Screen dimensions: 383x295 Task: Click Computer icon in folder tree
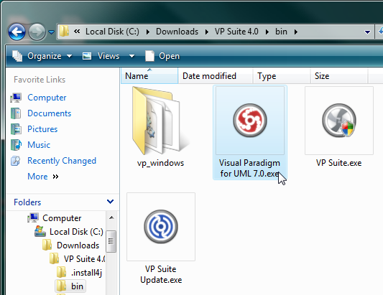tap(33, 217)
